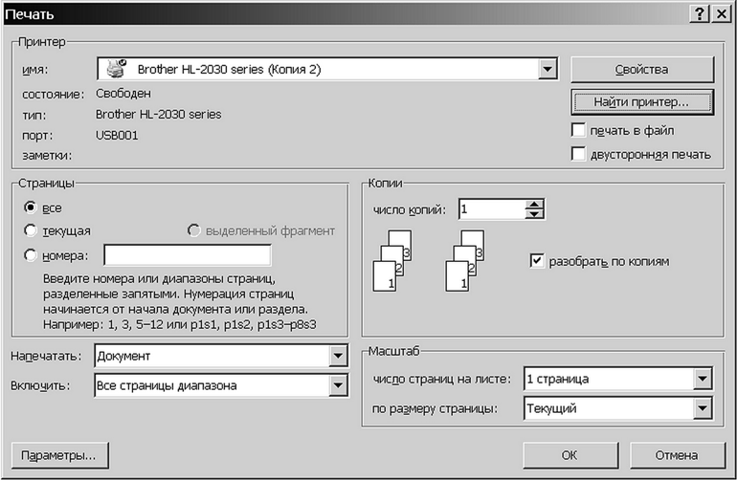737x480 pixels.
Task: Click the 'число копий' value field
Action: [x=492, y=209]
